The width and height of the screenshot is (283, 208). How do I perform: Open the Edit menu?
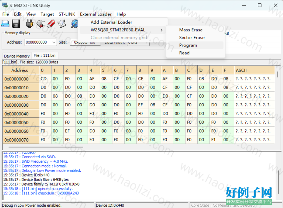[17, 14]
